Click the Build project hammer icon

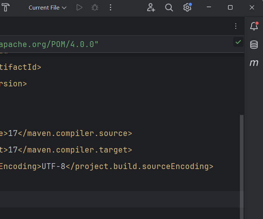click(5, 7)
